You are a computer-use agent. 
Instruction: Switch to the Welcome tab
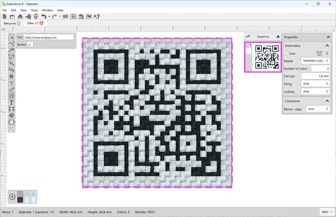[10, 23]
